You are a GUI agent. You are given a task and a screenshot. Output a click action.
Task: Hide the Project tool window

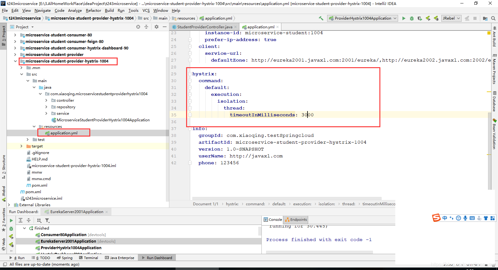point(165,27)
